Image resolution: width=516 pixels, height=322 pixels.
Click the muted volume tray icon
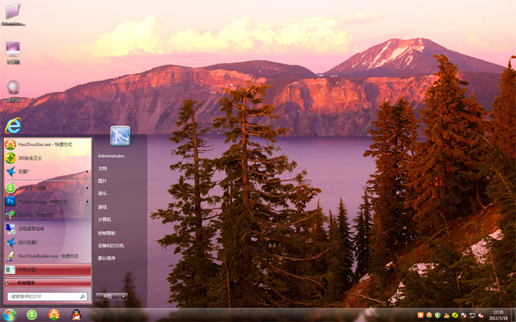click(x=481, y=315)
